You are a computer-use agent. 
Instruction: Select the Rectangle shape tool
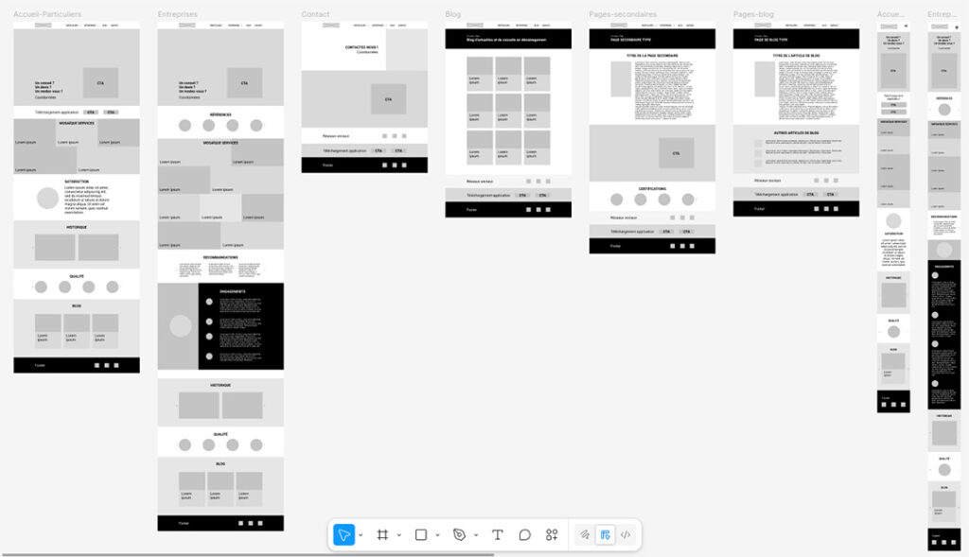click(x=420, y=535)
